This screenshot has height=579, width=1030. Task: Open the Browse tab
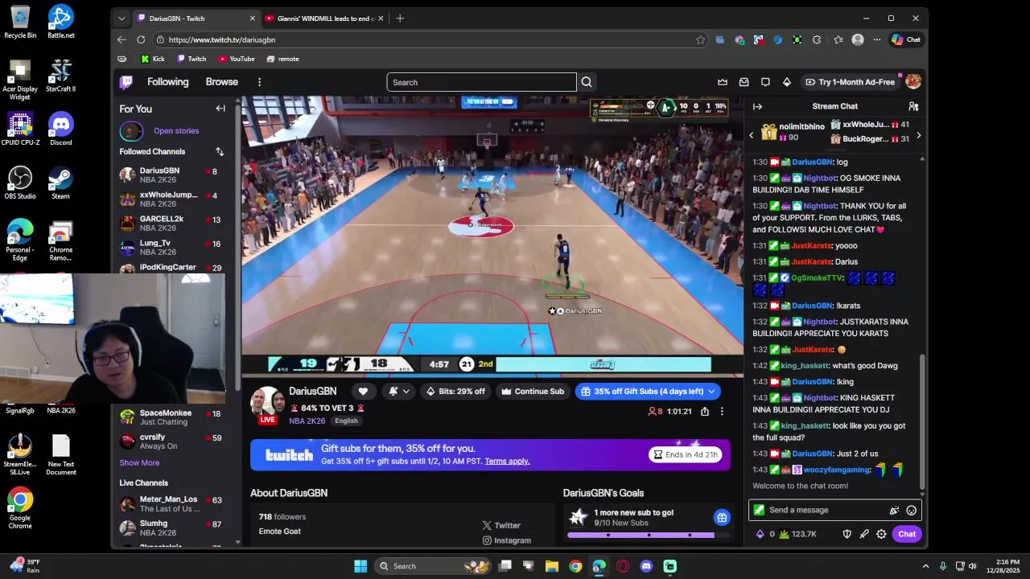click(x=221, y=82)
